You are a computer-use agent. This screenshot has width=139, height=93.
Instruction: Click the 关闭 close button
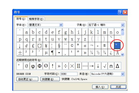click(118, 87)
